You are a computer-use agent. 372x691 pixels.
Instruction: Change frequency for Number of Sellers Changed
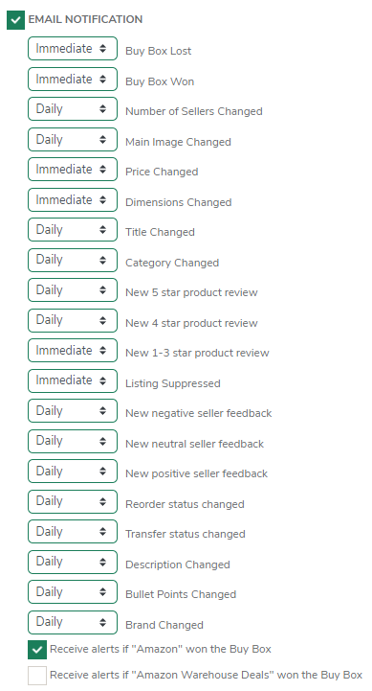point(73,109)
